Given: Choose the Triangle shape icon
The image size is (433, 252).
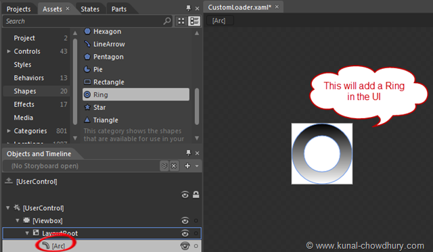Looking at the screenshot, I should pyautogui.click(x=87, y=120).
